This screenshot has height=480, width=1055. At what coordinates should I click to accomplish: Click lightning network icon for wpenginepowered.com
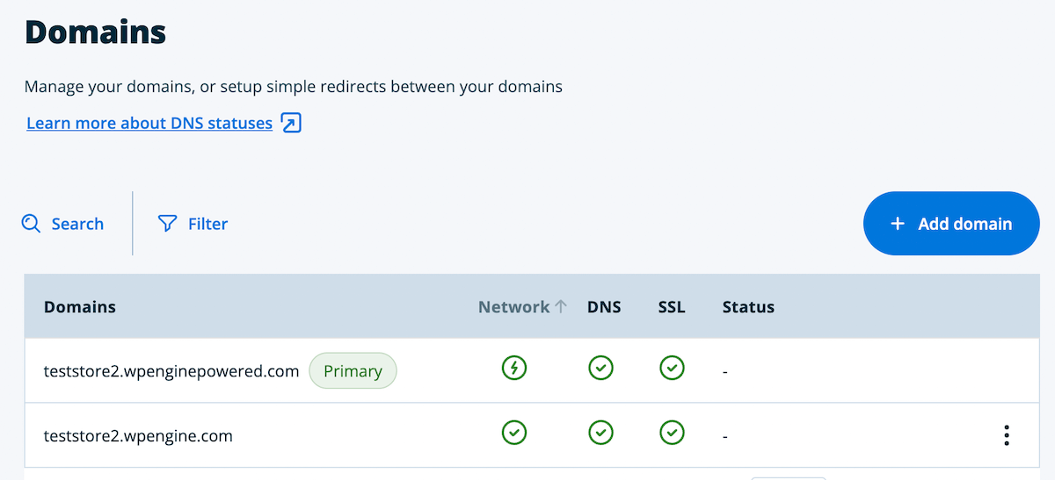[514, 368]
